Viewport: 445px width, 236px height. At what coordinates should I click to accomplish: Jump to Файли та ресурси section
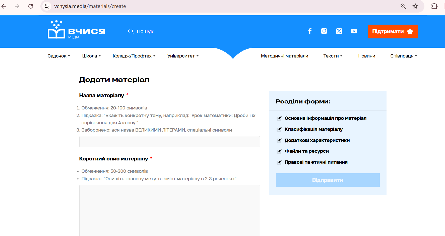[307, 151]
